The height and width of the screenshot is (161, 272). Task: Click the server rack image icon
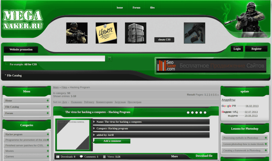[136, 33]
